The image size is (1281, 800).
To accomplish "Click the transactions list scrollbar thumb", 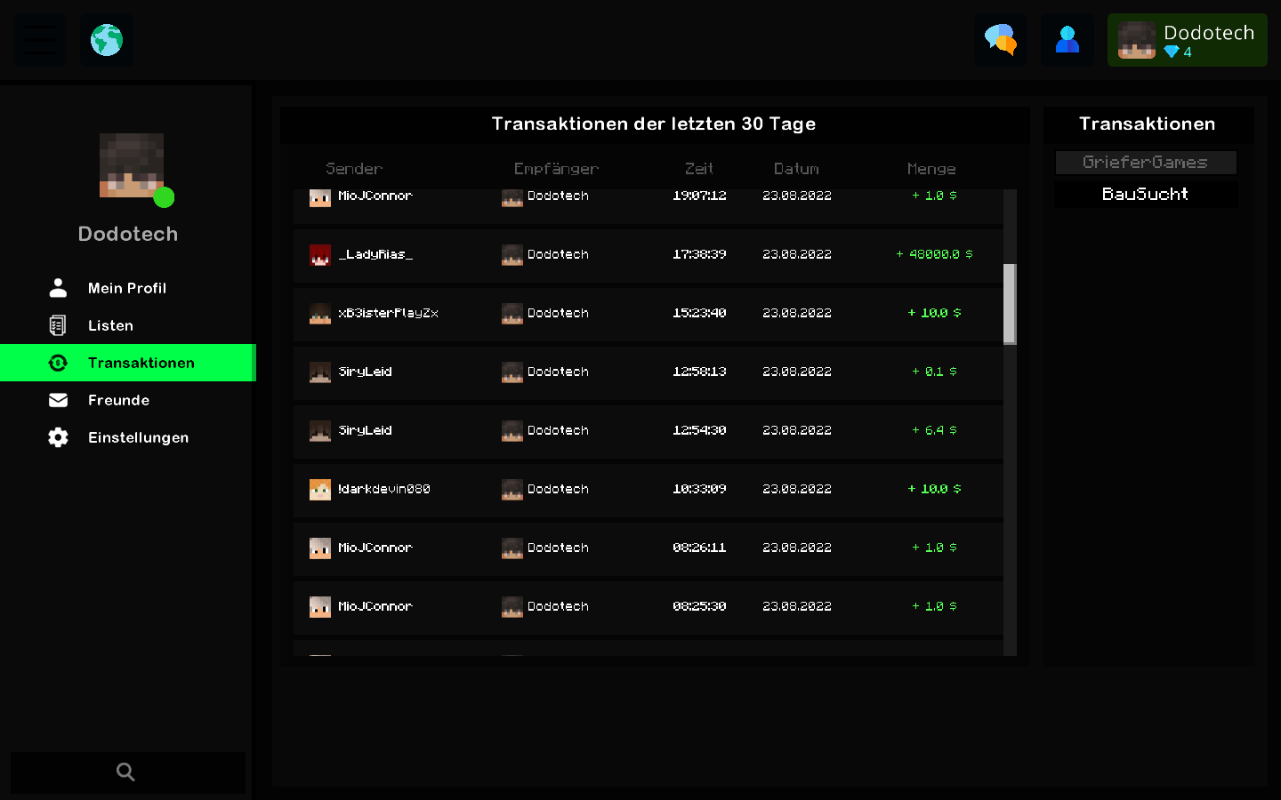I will (x=1010, y=304).
